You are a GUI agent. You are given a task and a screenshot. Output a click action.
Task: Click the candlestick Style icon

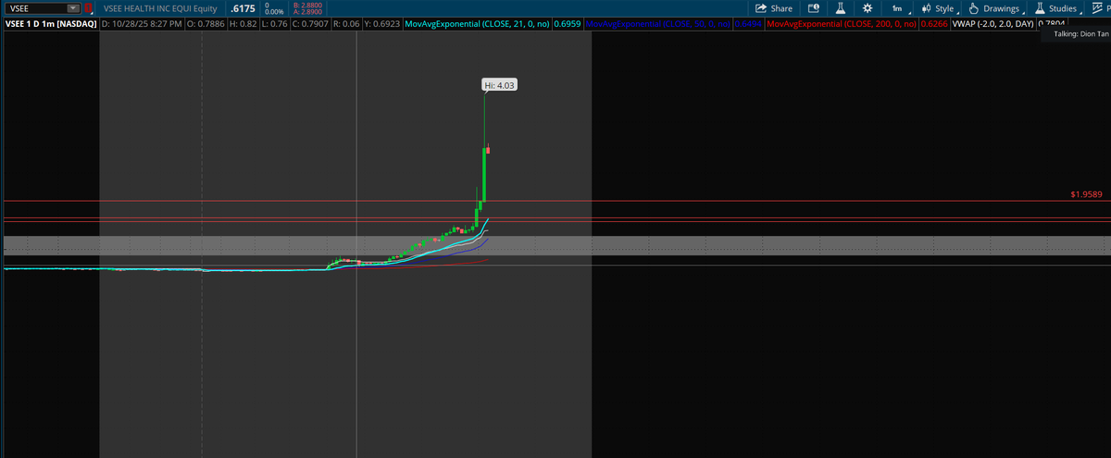pos(927,8)
